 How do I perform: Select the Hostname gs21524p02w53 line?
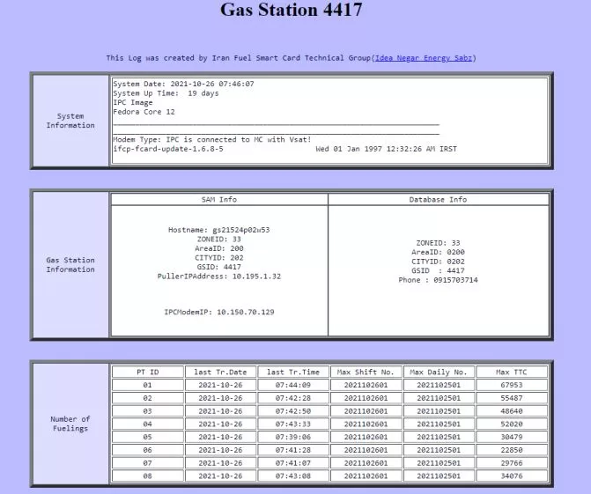(x=218, y=229)
